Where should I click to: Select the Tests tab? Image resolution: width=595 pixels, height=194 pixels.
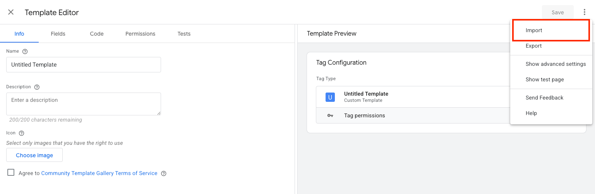pos(184,34)
